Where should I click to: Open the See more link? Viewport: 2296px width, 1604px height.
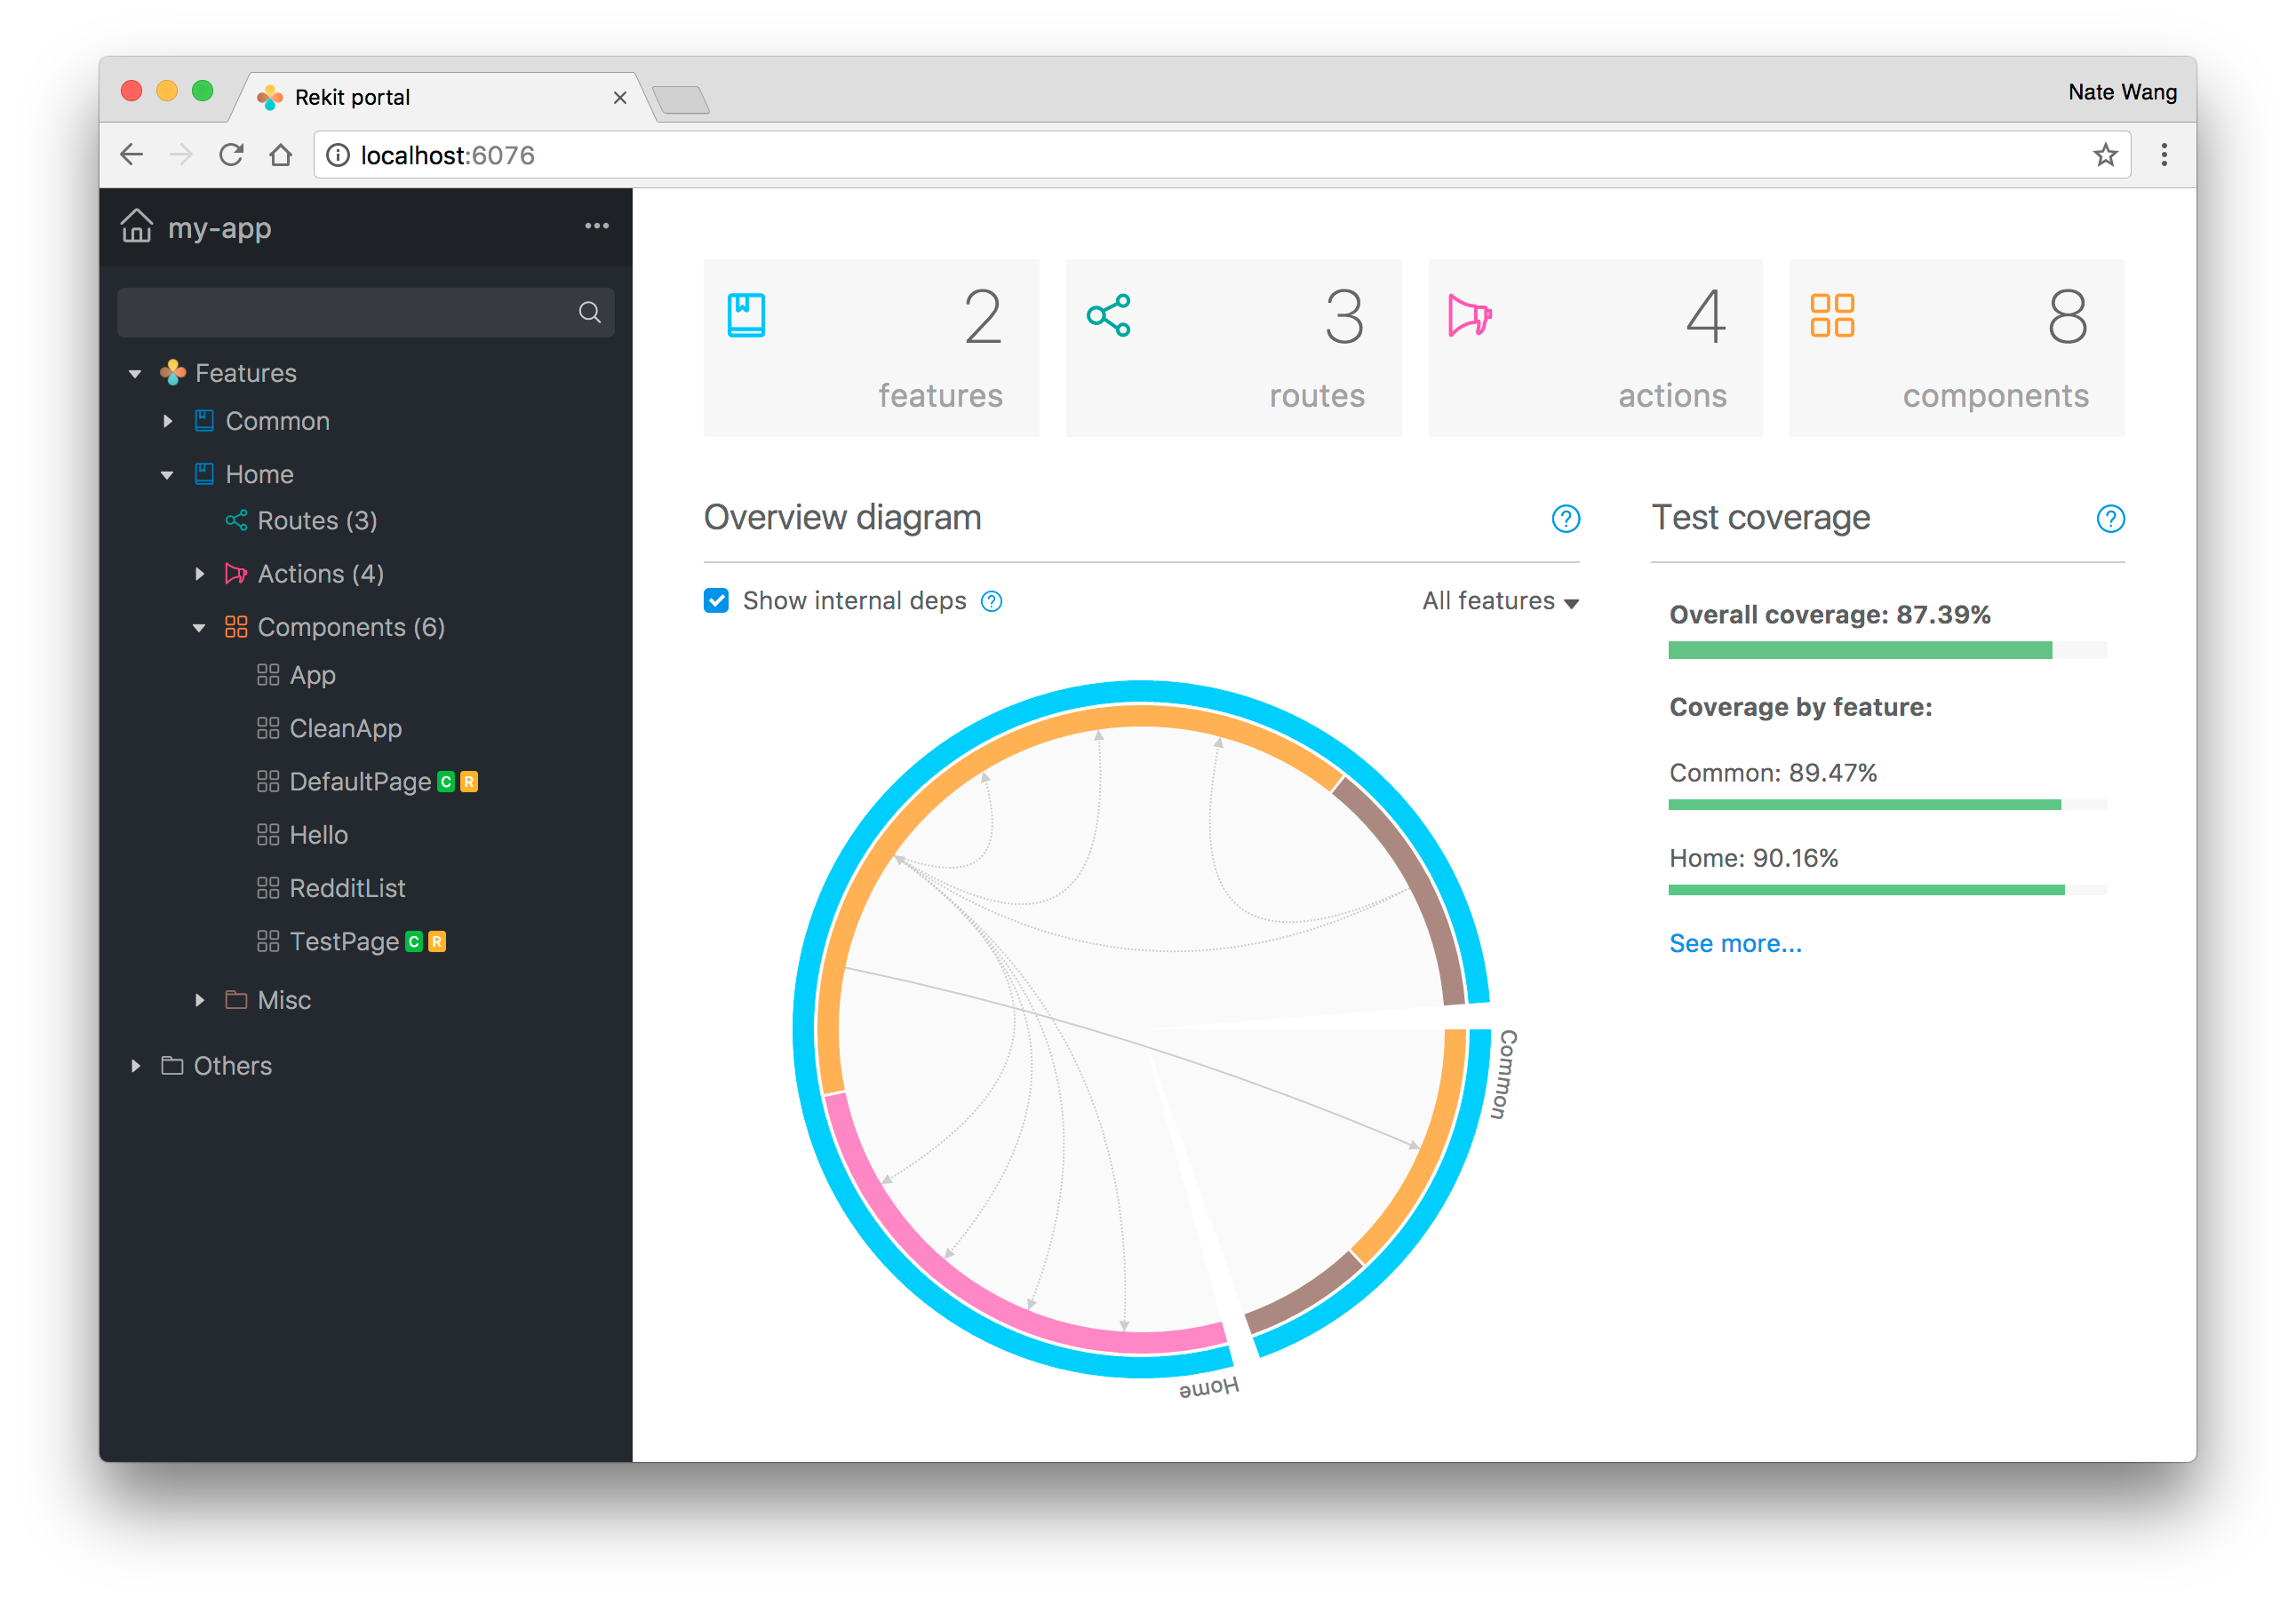pyautogui.click(x=1735, y=942)
